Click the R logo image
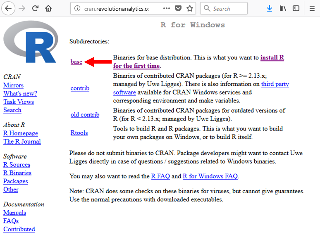 pos(31,42)
